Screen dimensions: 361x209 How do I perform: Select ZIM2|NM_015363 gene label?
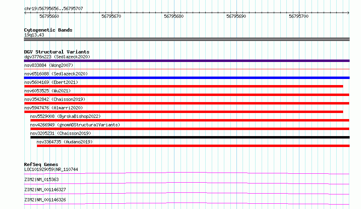coord(41,179)
